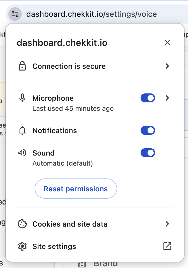Expand Connection is secure chevron
The height and width of the screenshot is (268, 188).
[167, 66]
